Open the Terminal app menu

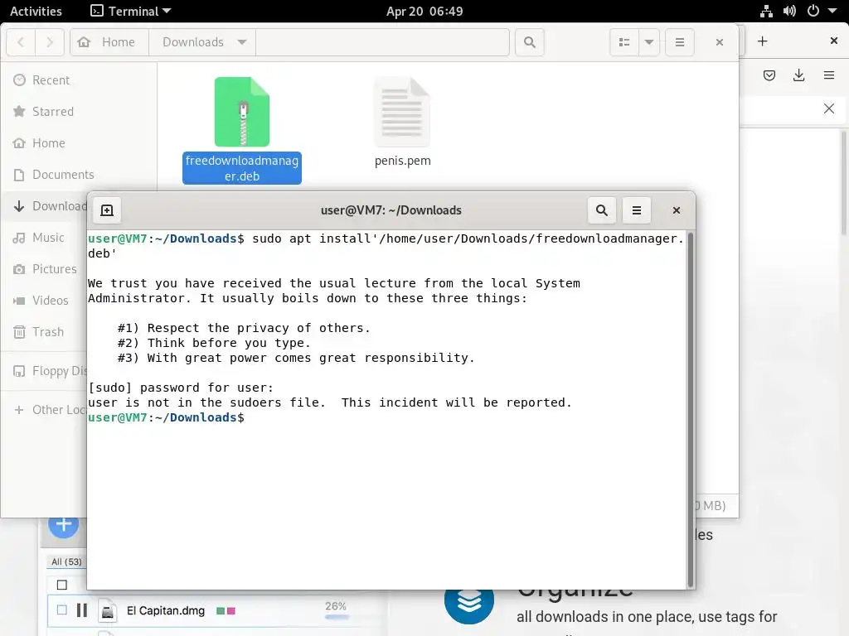(130, 11)
